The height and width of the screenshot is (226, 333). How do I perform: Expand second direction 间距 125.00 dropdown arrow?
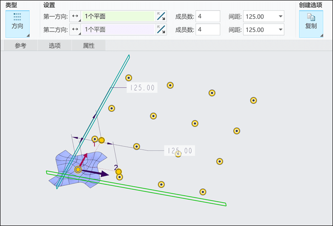coord(280,30)
